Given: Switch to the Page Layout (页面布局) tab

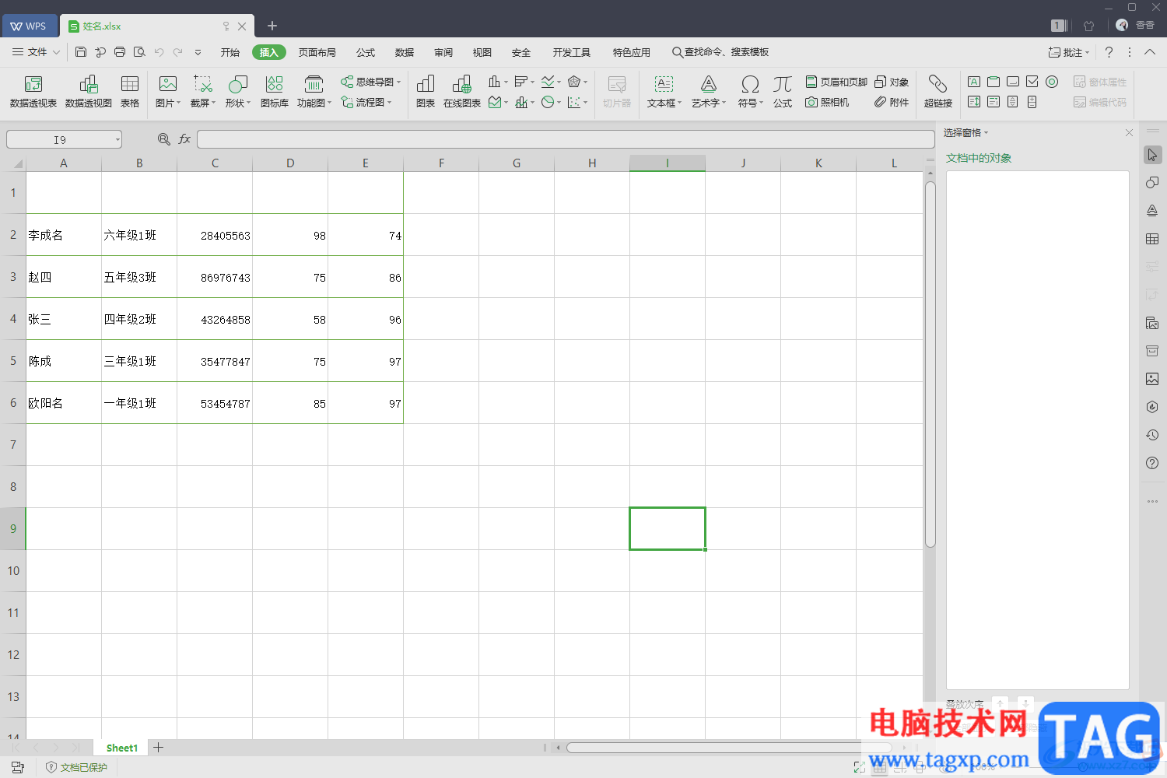Looking at the screenshot, I should tap(317, 52).
